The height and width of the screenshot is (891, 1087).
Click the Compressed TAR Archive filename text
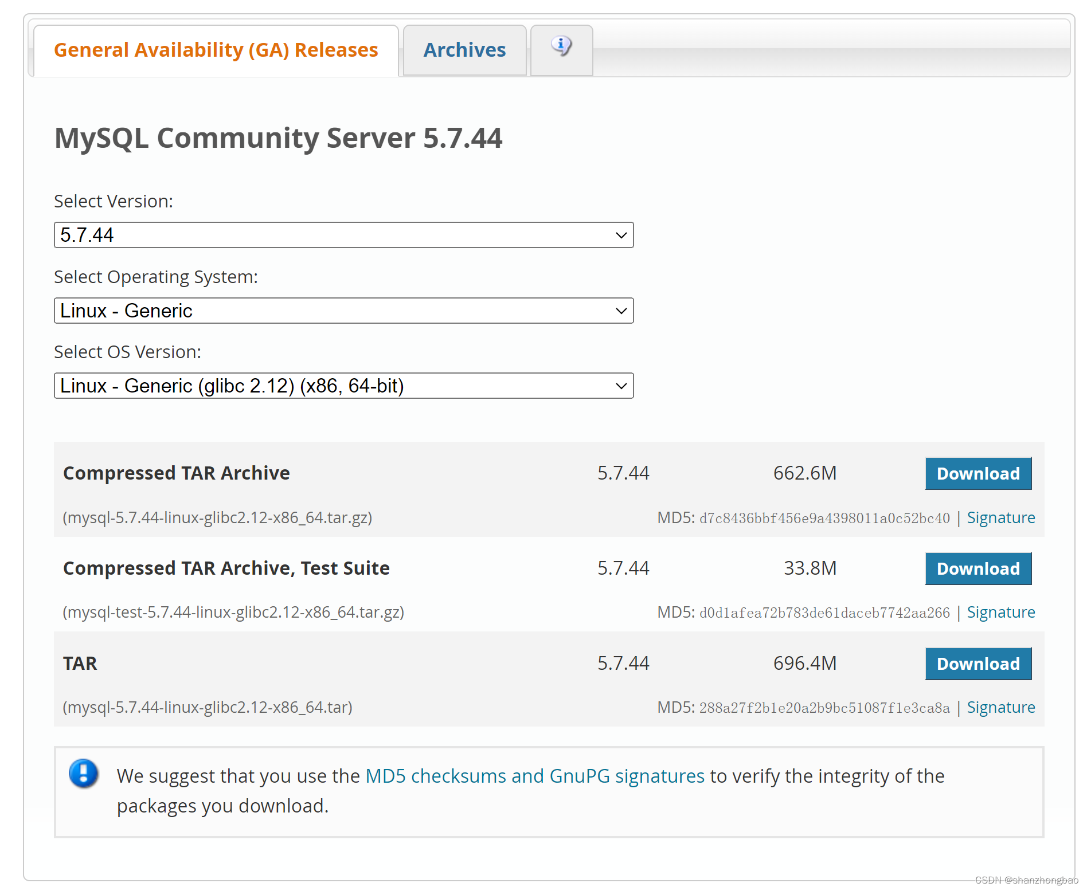[x=217, y=517]
